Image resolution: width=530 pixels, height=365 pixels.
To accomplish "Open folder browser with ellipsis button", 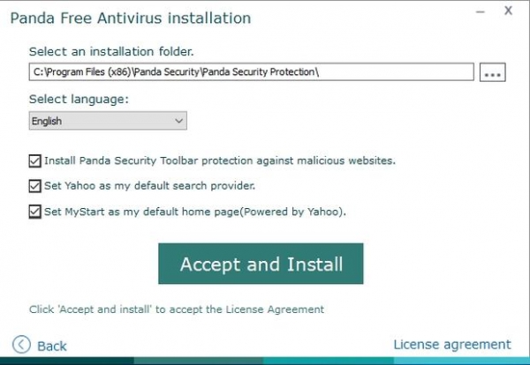I will tap(493, 72).
